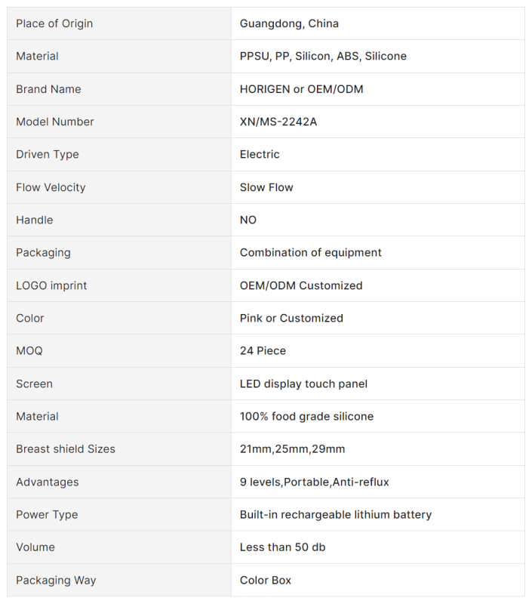Click "Built-in rechargeable lithium battery" value
Screen dimensions: 532x604
pyautogui.click(x=335, y=514)
